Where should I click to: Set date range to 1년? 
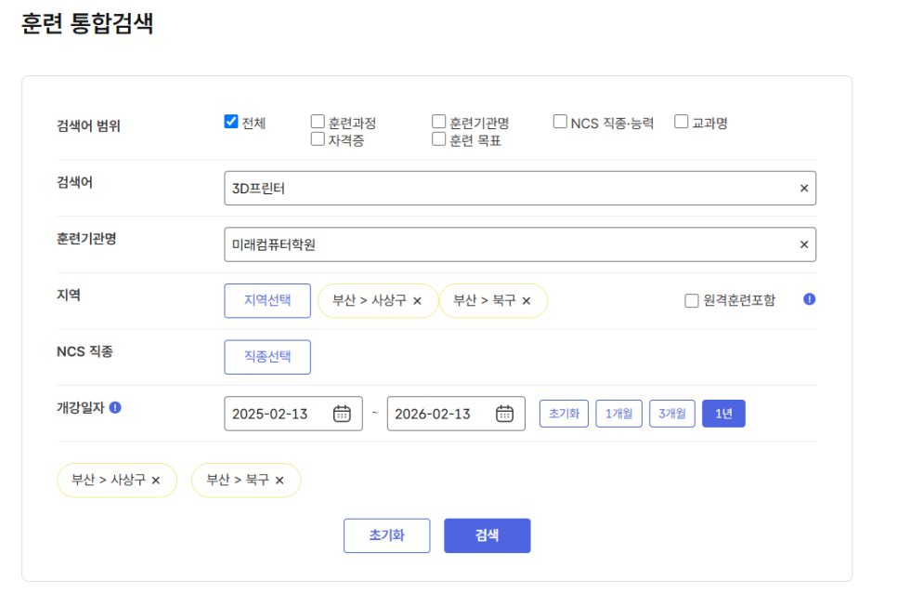[x=723, y=414]
